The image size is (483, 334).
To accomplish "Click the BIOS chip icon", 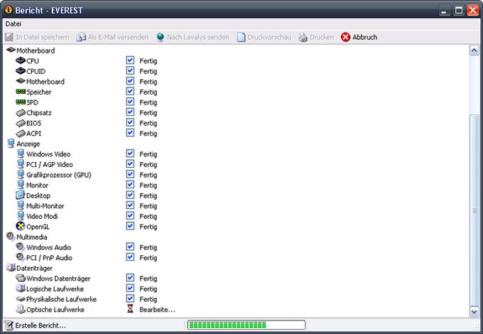I will (x=21, y=123).
